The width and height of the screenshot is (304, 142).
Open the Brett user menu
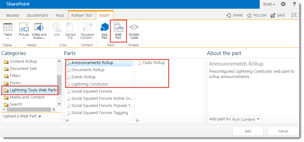(268, 4)
